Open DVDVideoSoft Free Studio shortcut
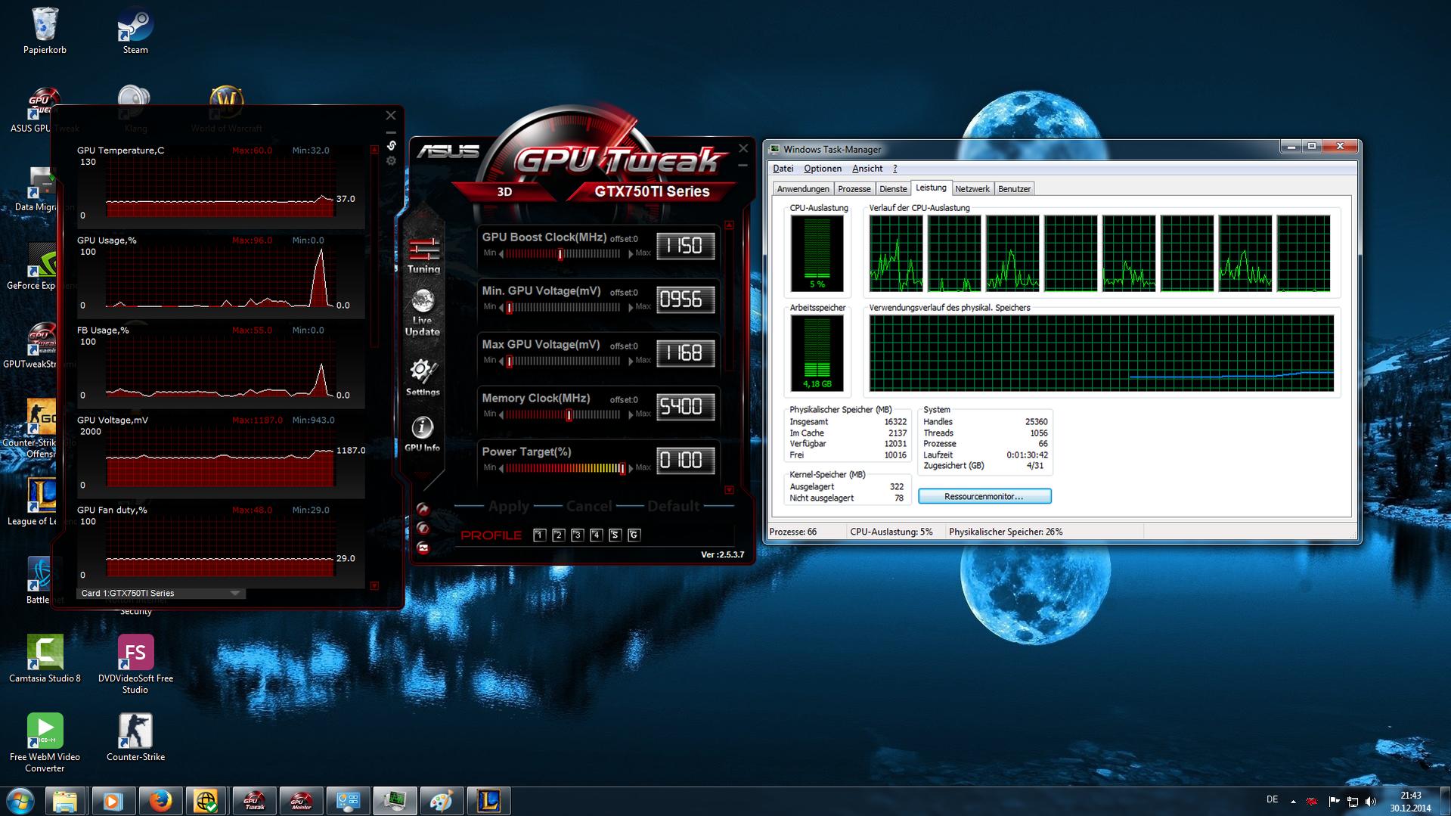The height and width of the screenshot is (816, 1451). tap(135, 664)
